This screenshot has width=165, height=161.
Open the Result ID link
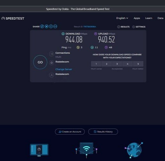click(90, 27)
